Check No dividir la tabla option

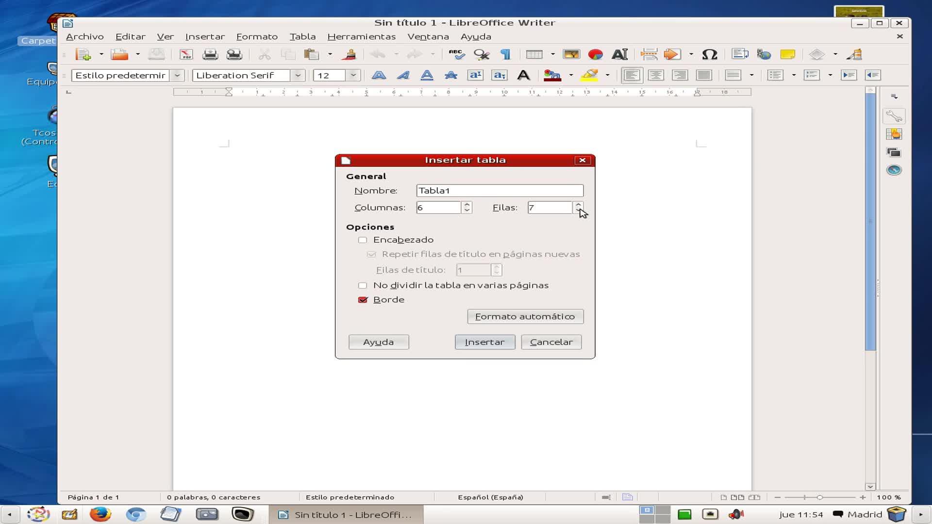click(x=363, y=285)
